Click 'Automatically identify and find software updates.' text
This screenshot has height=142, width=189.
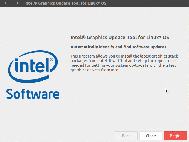click(119, 47)
